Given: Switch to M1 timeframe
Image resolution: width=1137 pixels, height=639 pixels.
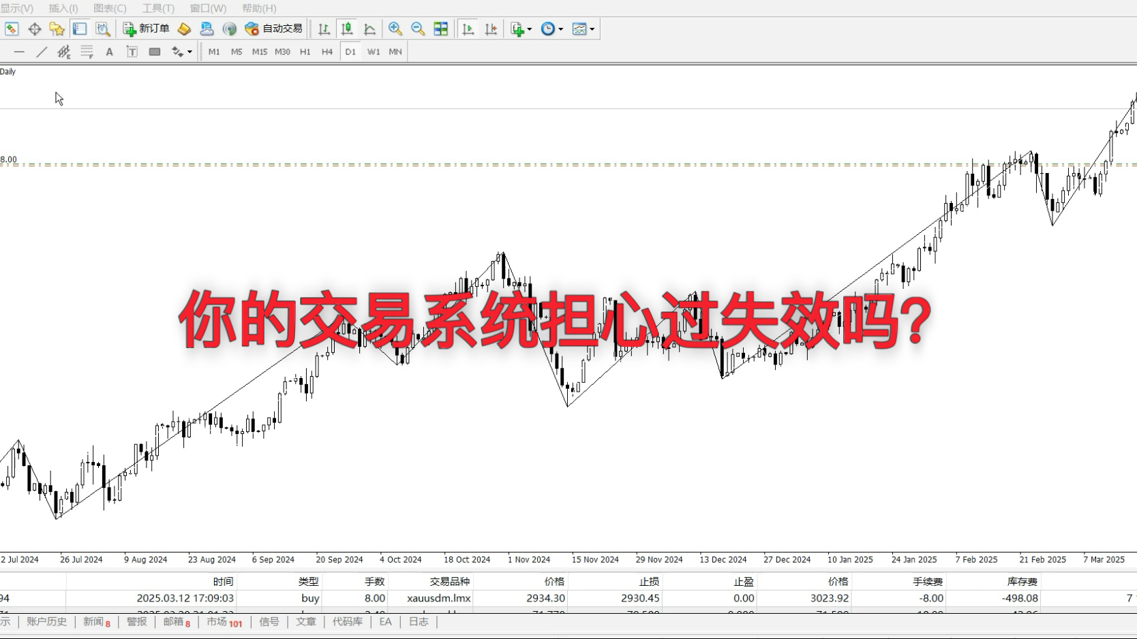Looking at the screenshot, I should pos(214,52).
